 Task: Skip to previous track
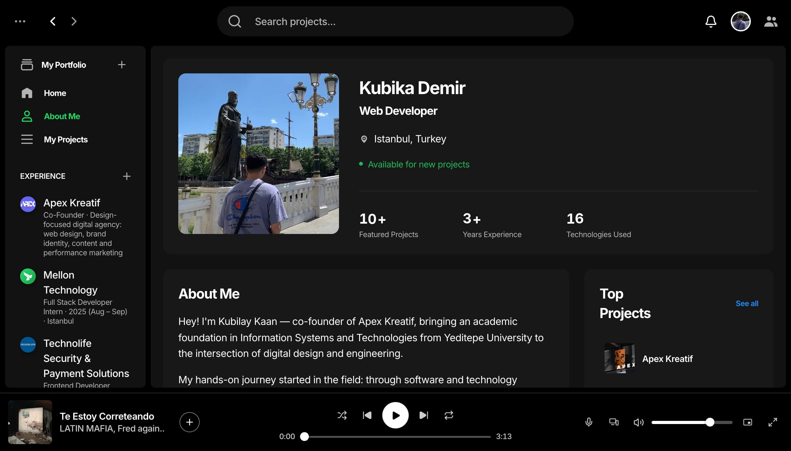[x=367, y=415]
